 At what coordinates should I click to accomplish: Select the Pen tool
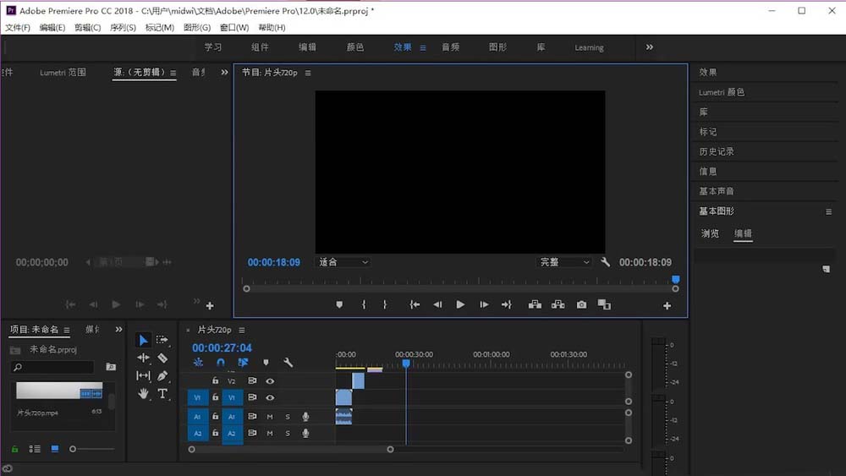click(x=162, y=375)
